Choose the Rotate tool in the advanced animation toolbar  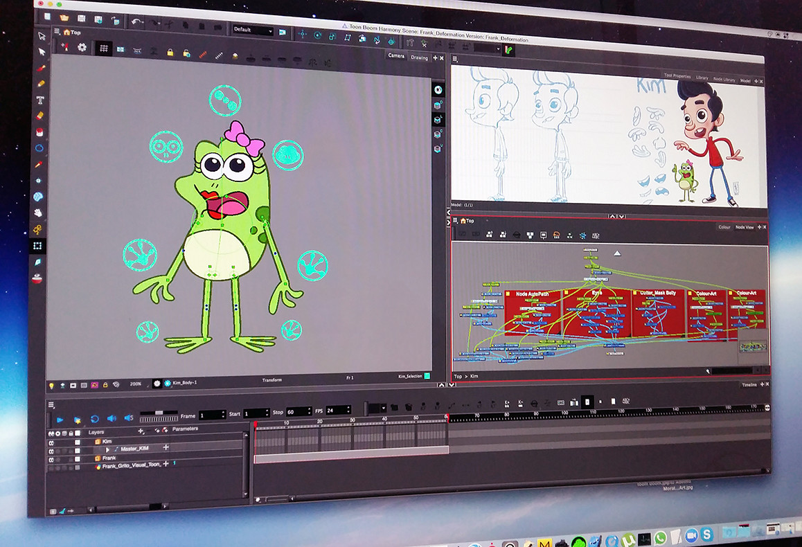(x=318, y=35)
